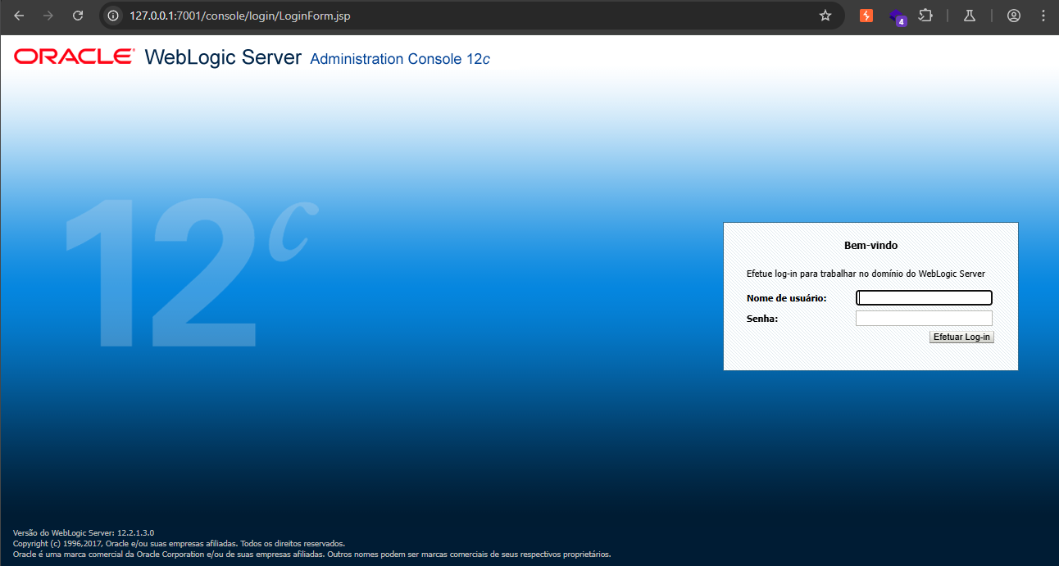Go back using browser back arrow
1059x566 pixels.
pos(19,16)
